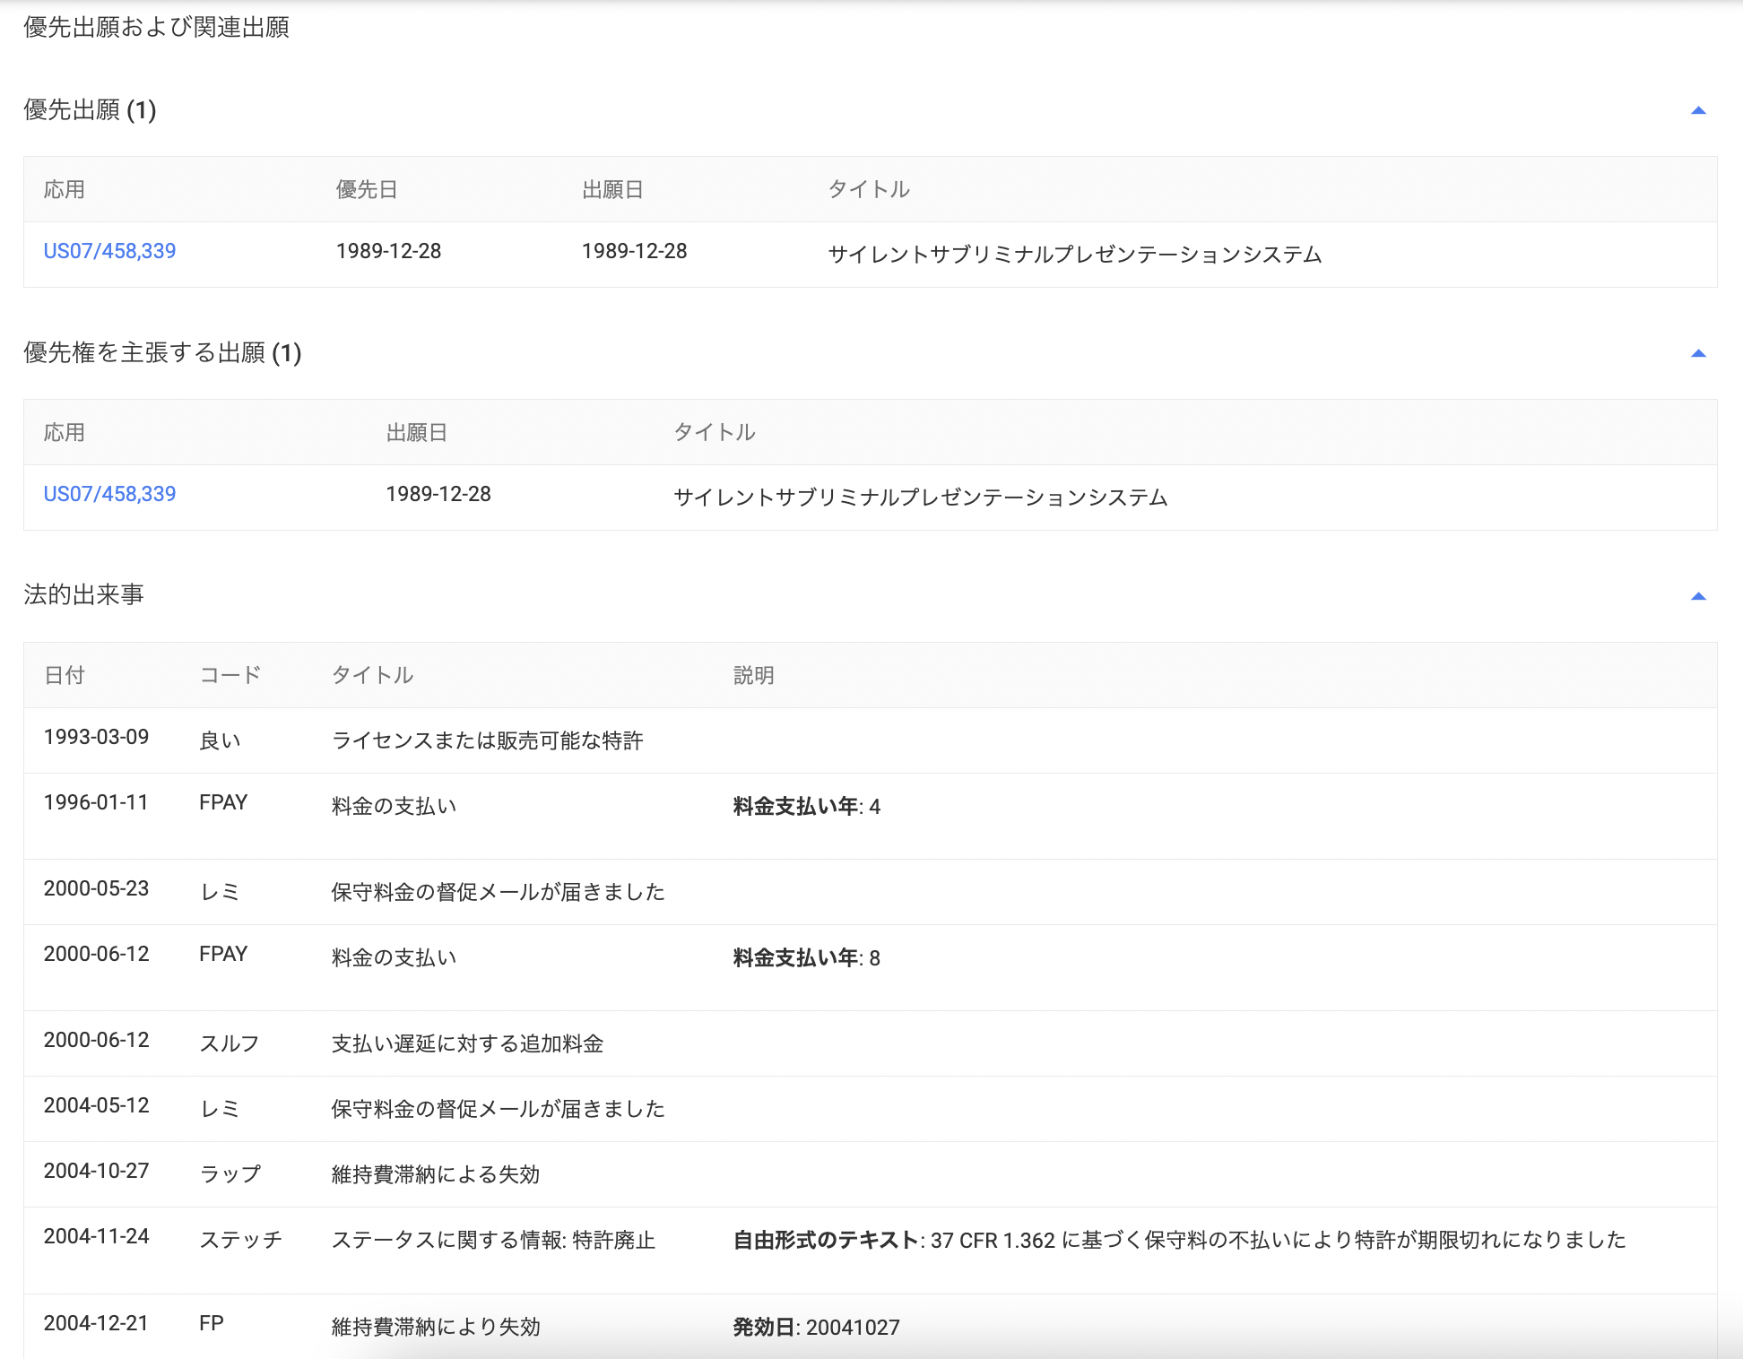The image size is (1743, 1359).
Task: Click 維持費滞納により失効 title
Action: pos(435,1327)
